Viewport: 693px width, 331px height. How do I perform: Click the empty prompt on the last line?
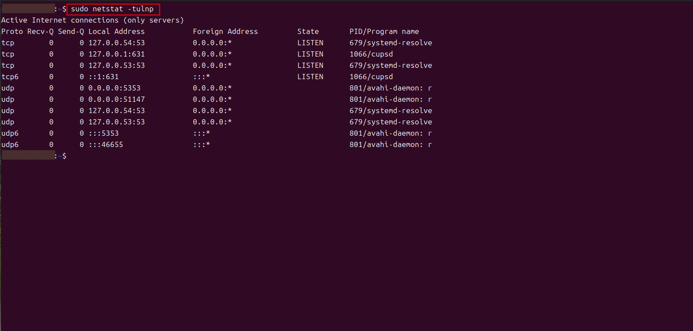[70, 156]
